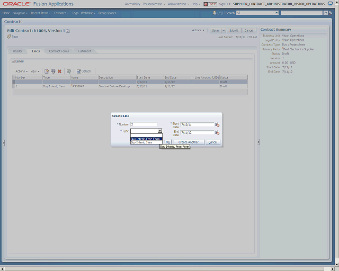
Task: Select Buy Intent, Item option in list
Action: click(146, 142)
